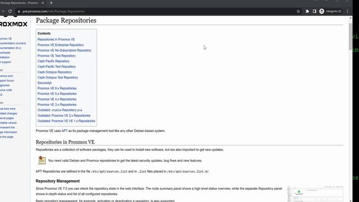This screenshot has width=359, height=202.
Task: Click the repository panel screenshot thumbnail
Action: [315, 194]
